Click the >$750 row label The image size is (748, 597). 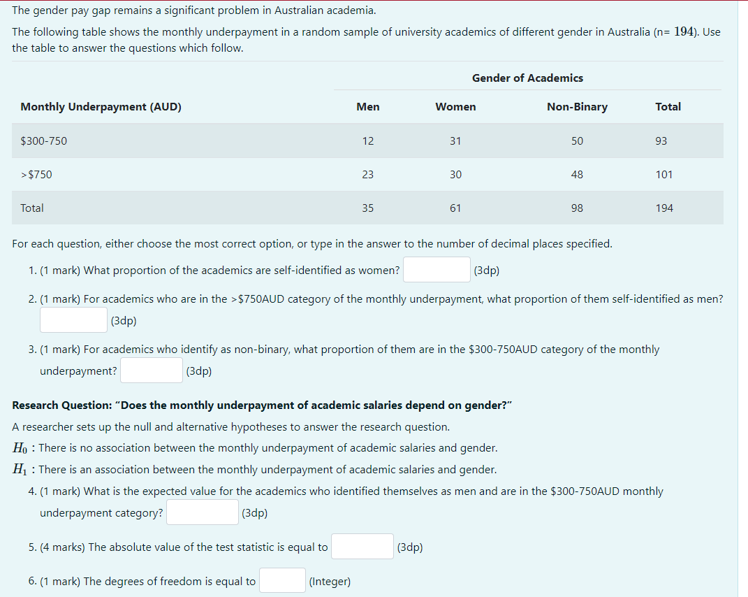click(36, 174)
